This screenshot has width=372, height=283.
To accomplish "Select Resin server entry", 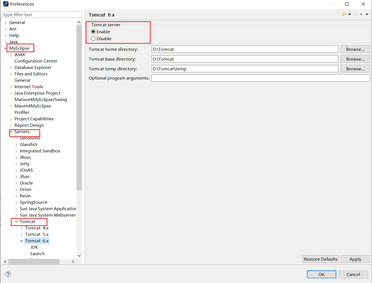I will click(x=25, y=196).
